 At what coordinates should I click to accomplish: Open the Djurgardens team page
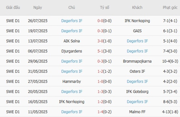(72, 51)
